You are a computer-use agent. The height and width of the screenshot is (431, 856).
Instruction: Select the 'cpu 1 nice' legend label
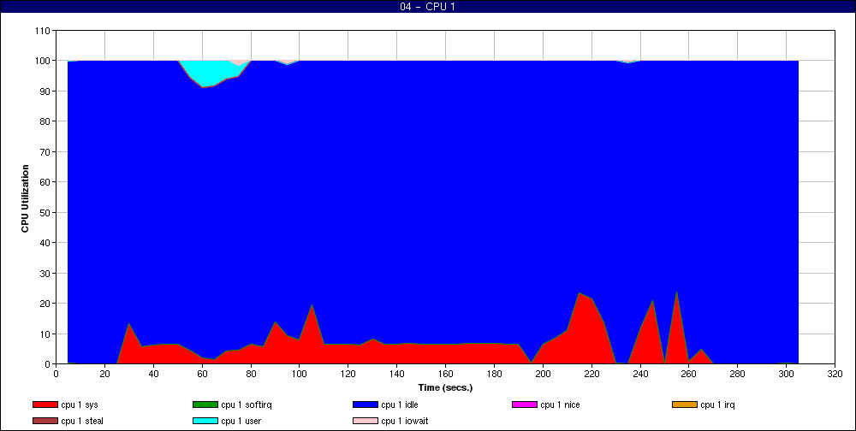pos(560,404)
